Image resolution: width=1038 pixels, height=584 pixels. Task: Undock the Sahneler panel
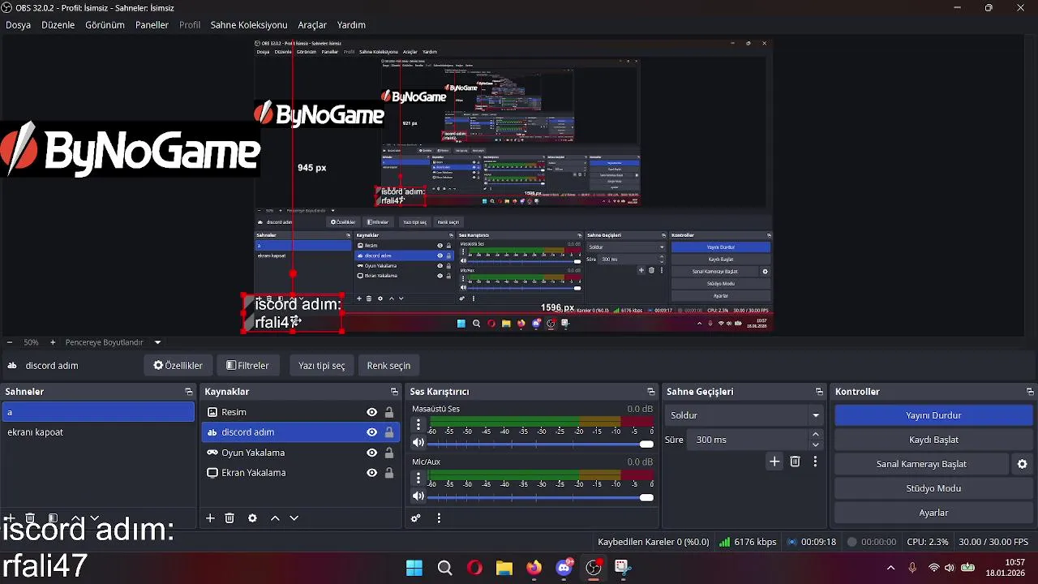189,392
